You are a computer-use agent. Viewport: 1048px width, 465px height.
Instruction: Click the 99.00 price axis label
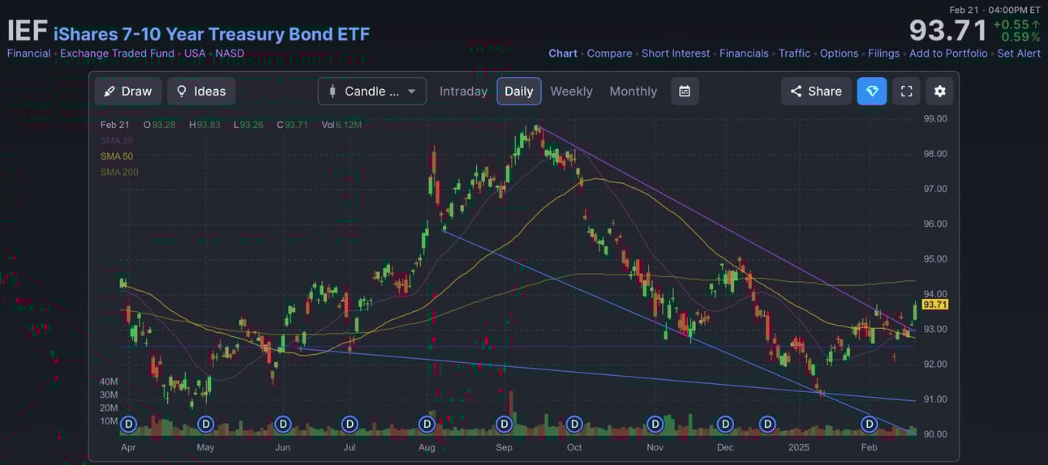click(x=935, y=118)
